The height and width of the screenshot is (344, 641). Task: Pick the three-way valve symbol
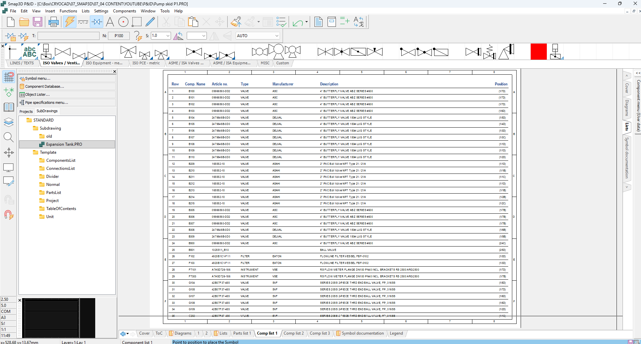128,52
